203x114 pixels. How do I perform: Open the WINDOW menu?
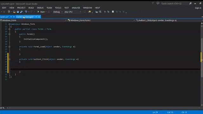point(88,8)
